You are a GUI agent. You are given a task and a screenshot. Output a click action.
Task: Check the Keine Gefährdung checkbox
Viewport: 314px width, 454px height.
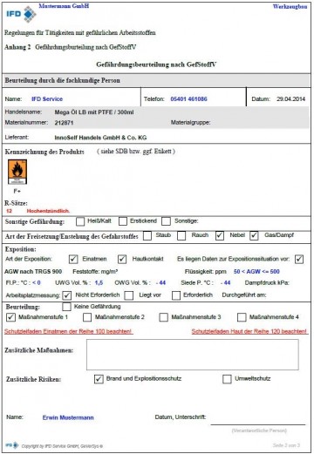[x=67, y=307]
